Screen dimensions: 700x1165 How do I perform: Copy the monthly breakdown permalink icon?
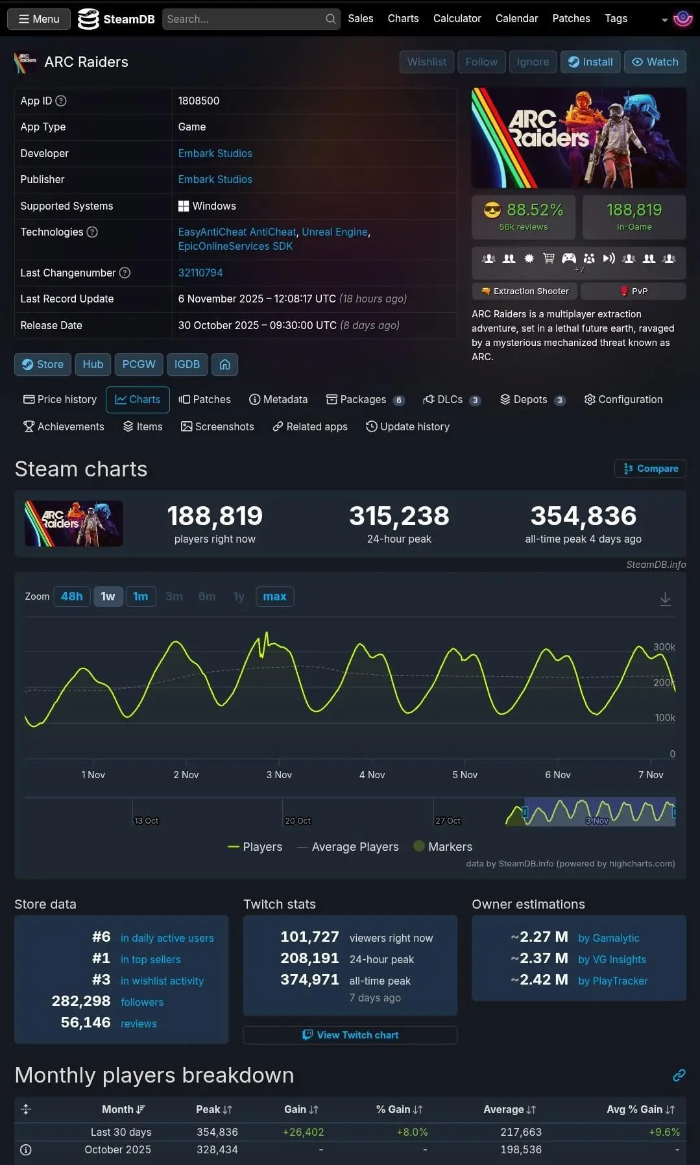coord(679,1075)
